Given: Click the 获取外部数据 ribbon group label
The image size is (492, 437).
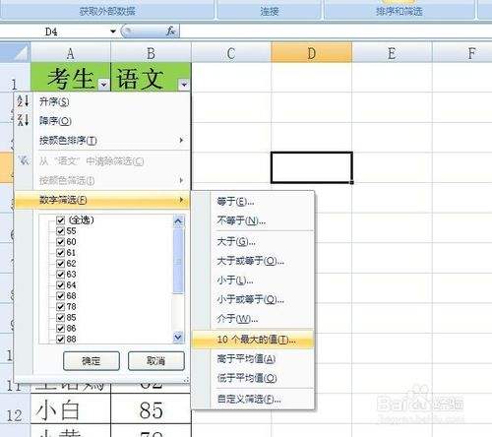Looking at the screenshot, I should (107, 12).
